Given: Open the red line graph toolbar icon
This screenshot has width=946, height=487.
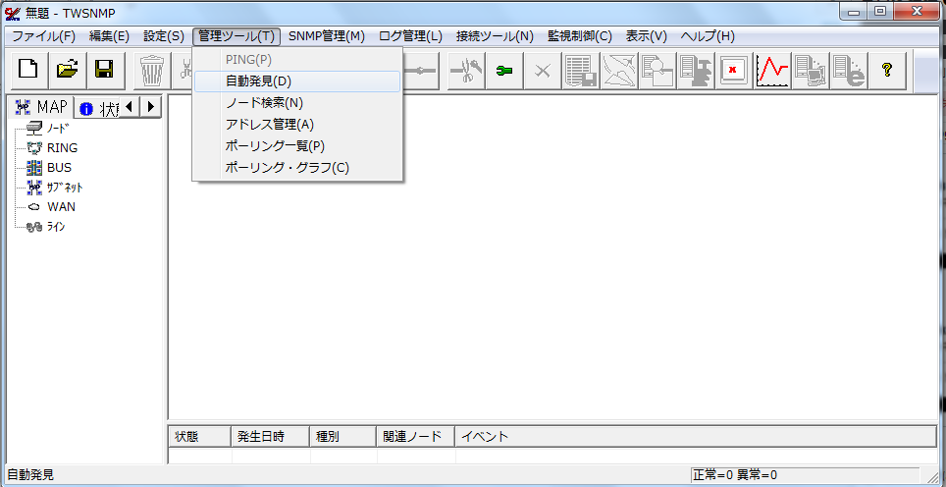Looking at the screenshot, I should pos(773,71).
